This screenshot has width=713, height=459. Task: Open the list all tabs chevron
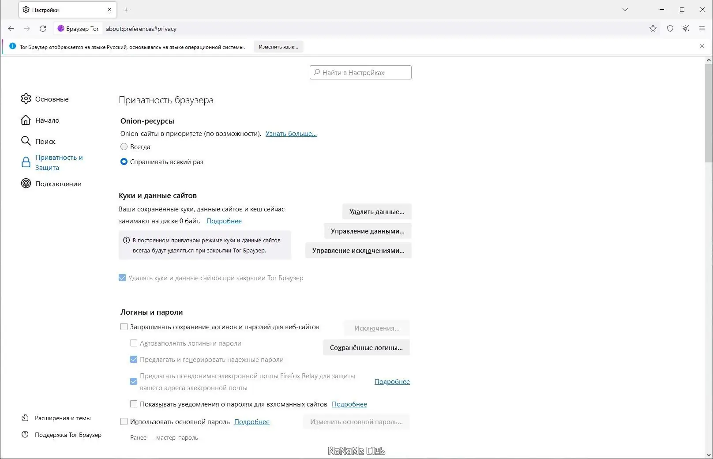point(625,10)
